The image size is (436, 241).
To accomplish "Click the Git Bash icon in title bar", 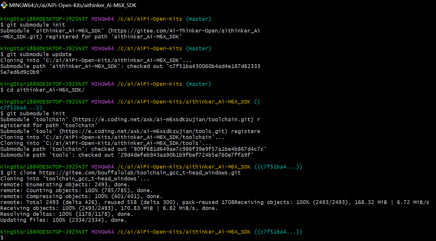I will tap(4, 5).
